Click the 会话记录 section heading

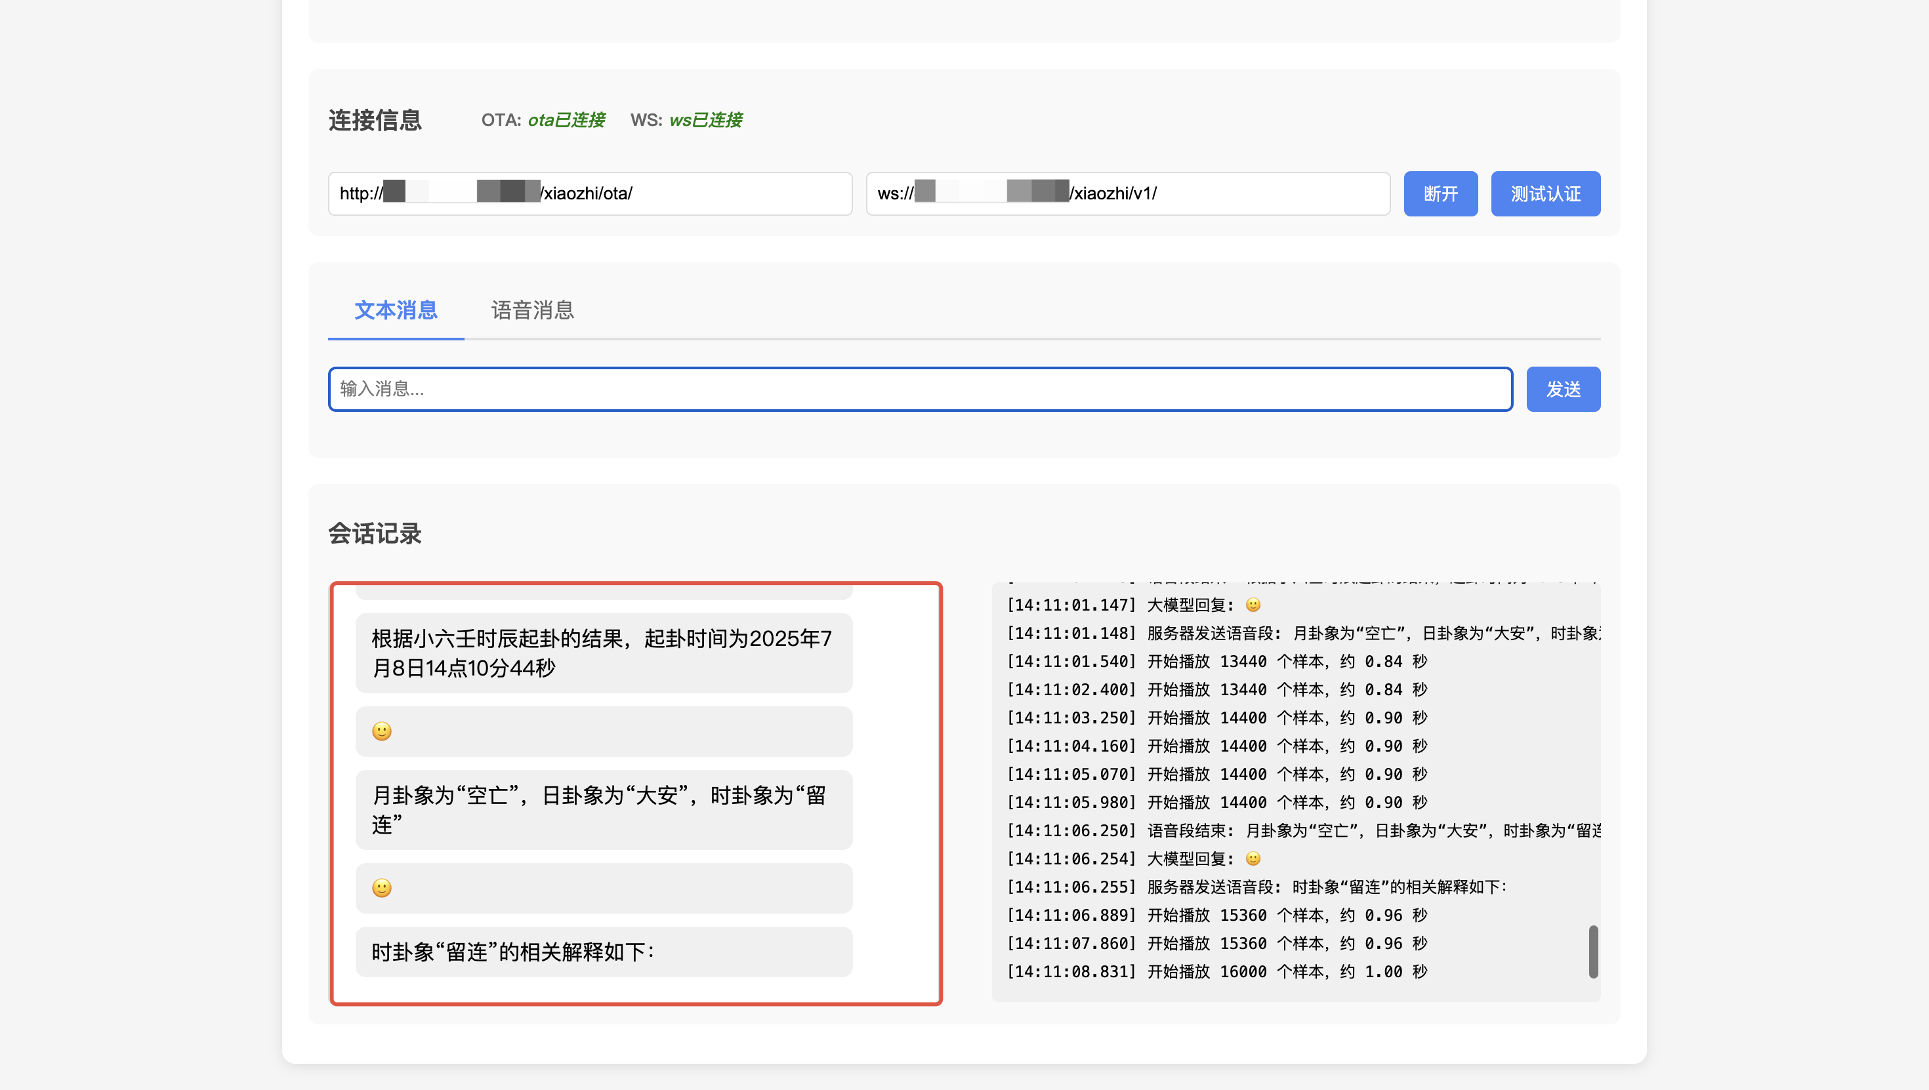(x=375, y=534)
